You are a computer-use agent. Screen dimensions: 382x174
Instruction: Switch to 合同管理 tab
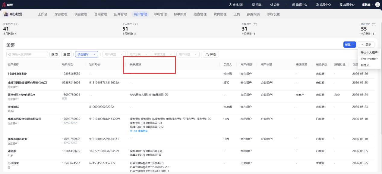[100, 14]
